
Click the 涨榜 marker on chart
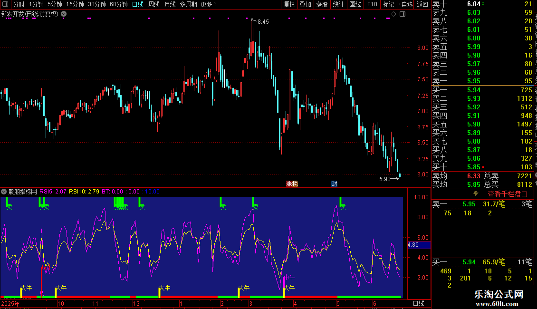pos(292,184)
